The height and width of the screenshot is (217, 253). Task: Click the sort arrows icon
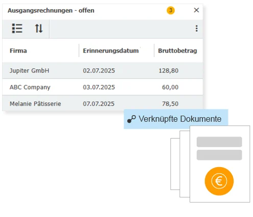tap(39, 29)
